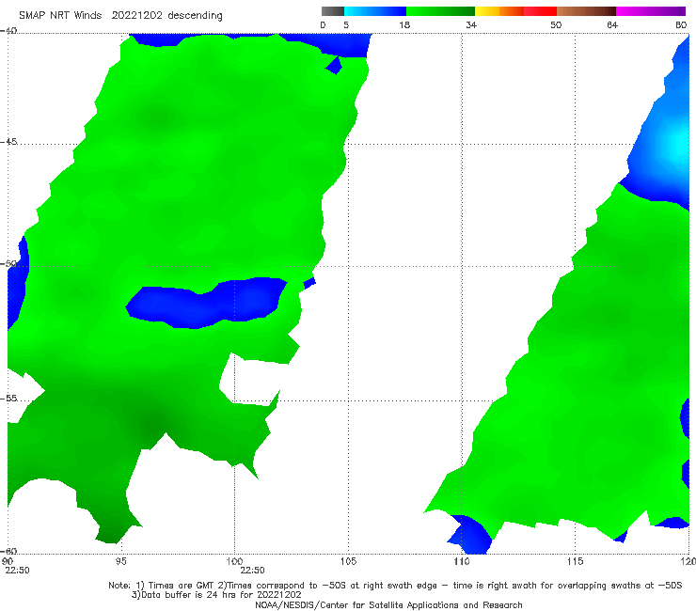Select the brown 50–64 color bar segment
The image size is (696, 611).
coord(586,11)
